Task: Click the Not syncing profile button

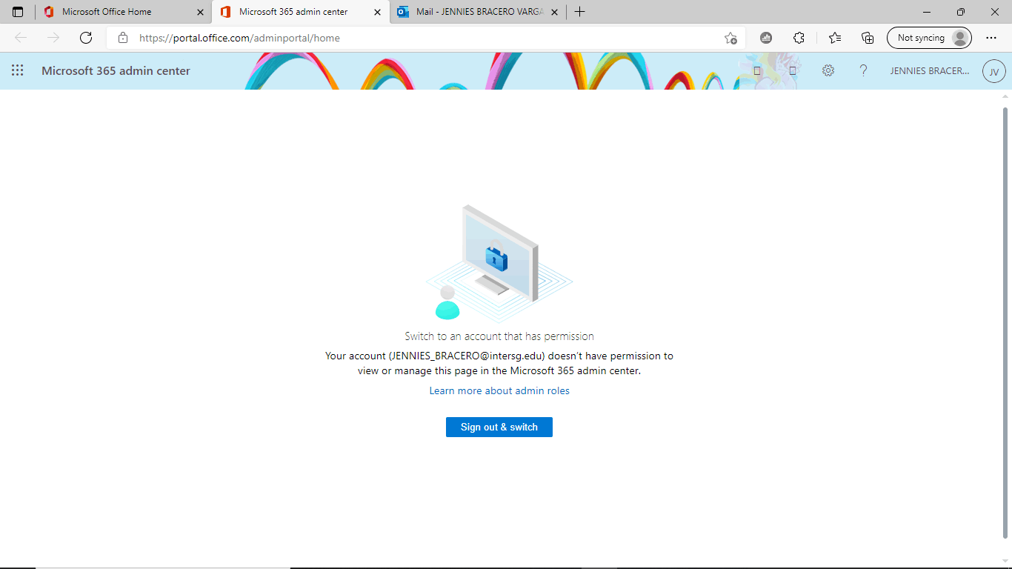Action: pyautogui.click(x=929, y=38)
